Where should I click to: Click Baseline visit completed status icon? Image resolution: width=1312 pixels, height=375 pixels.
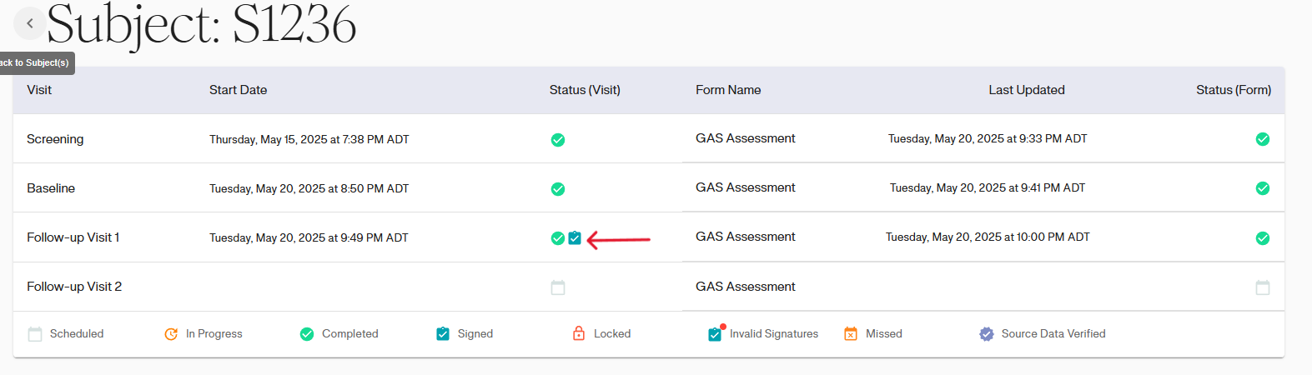pyautogui.click(x=558, y=189)
